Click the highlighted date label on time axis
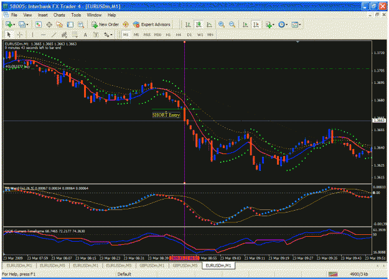 184,258
